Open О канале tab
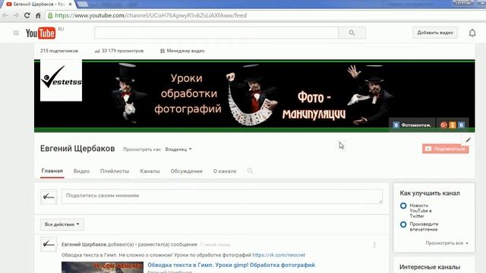This screenshot has width=486, height=273. 225,171
